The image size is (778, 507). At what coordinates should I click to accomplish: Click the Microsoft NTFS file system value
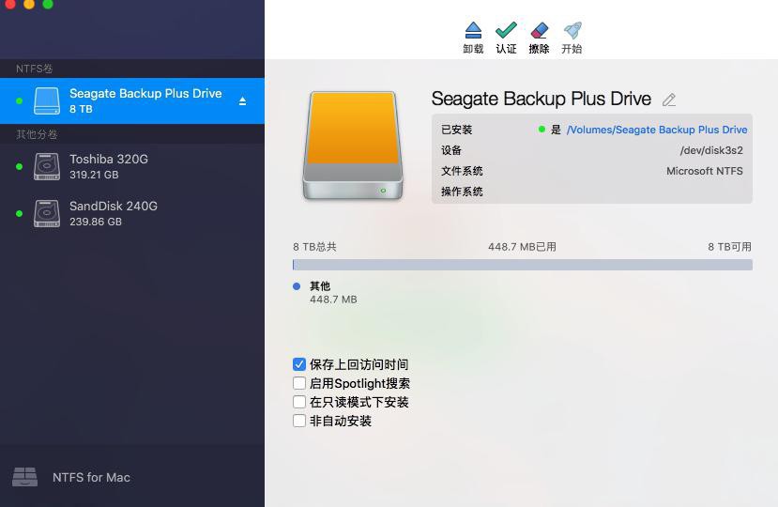point(705,171)
